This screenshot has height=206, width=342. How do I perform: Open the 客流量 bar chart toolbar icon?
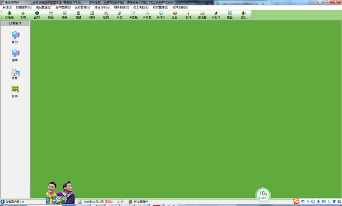202,15
